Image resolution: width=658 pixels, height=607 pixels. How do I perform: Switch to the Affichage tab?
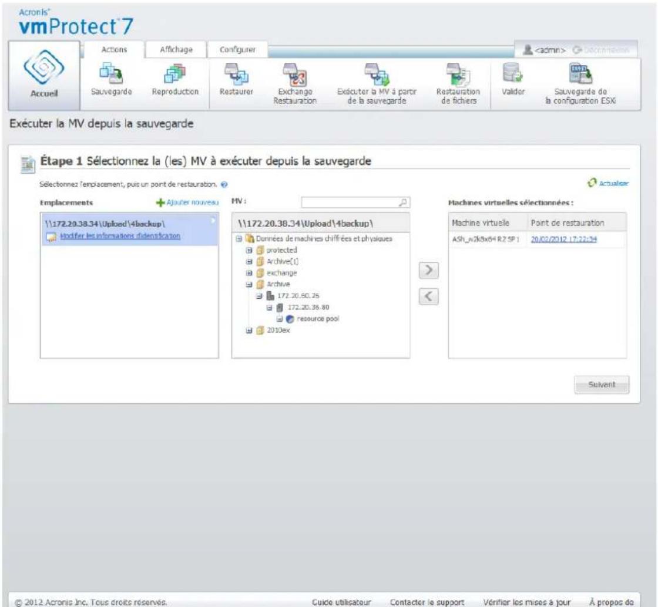coord(176,49)
